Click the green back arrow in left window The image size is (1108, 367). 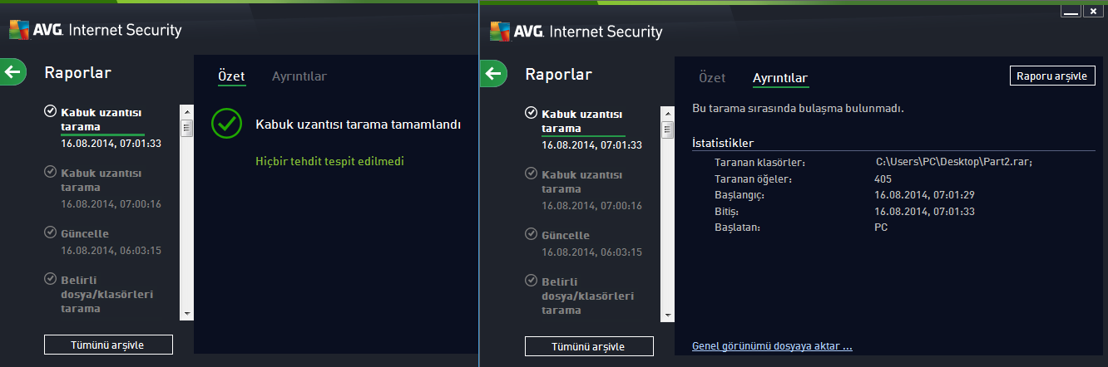(12, 72)
